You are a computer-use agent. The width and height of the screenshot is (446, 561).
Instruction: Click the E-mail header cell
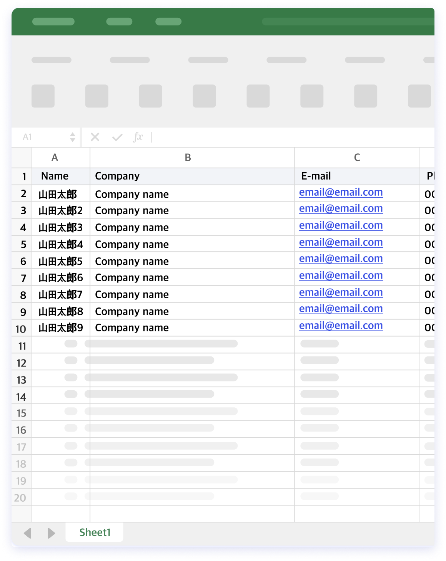click(316, 176)
